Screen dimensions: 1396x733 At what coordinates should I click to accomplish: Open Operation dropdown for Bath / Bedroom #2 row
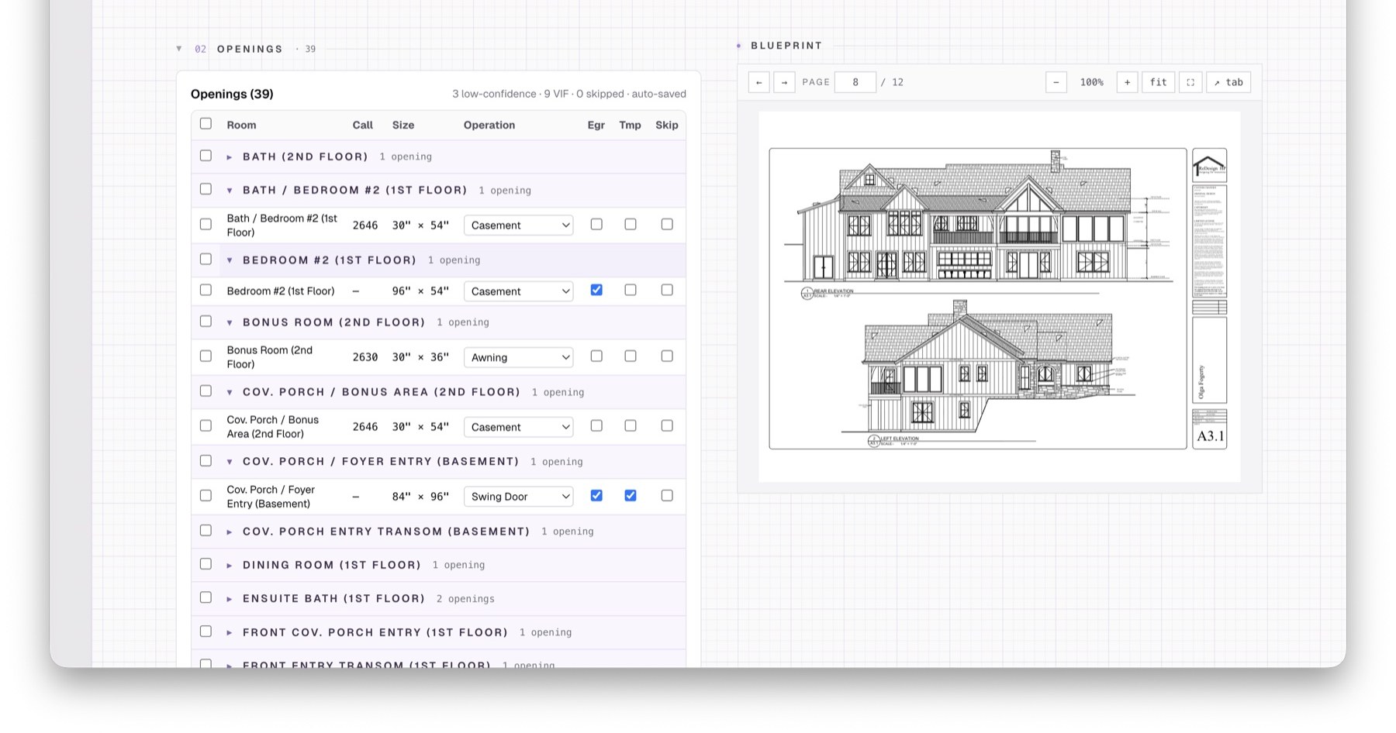click(x=518, y=225)
